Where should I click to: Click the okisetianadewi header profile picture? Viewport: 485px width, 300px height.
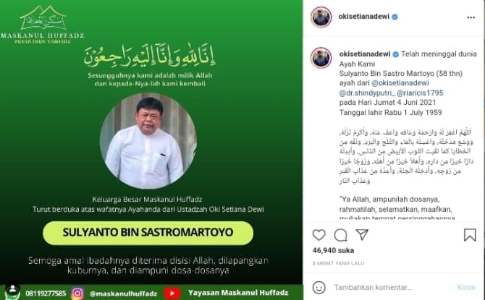coord(321,17)
